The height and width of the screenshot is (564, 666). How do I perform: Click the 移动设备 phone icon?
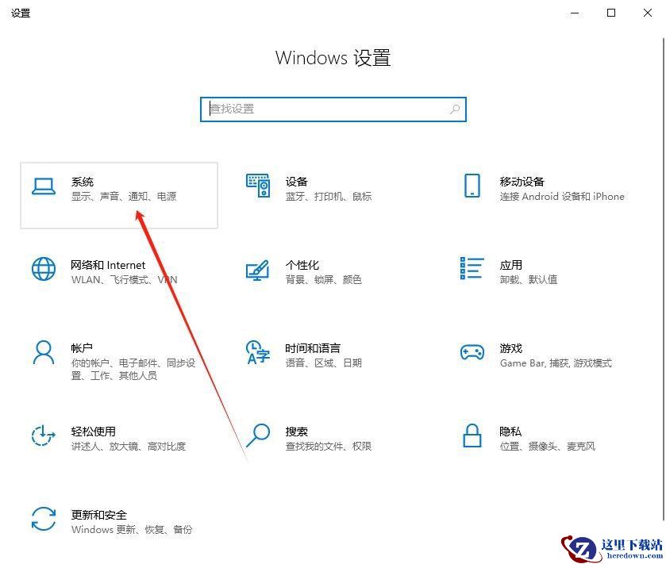(472, 186)
